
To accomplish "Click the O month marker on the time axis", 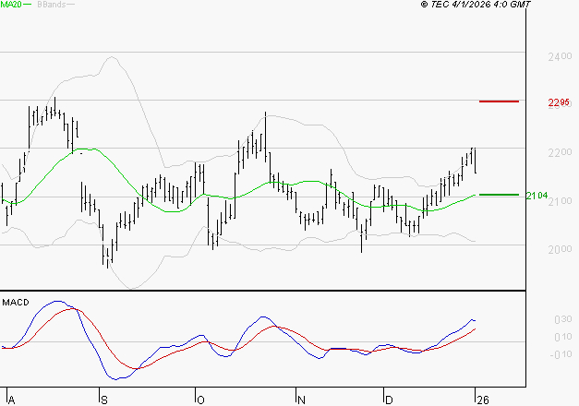I will [x=200, y=400].
